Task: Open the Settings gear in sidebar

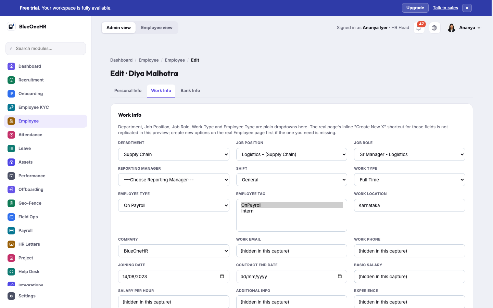Action: point(11,296)
